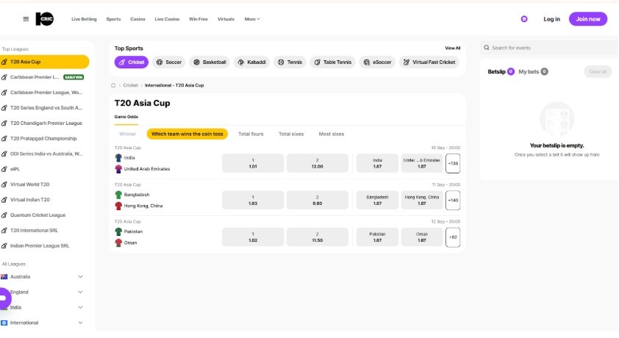Screen dimensions: 619x338
Task: Open the Game Odds tab
Action: pyautogui.click(x=126, y=117)
